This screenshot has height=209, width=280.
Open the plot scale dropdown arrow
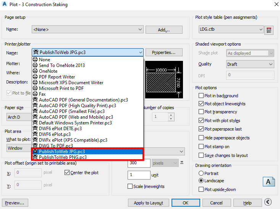coord(181,152)
